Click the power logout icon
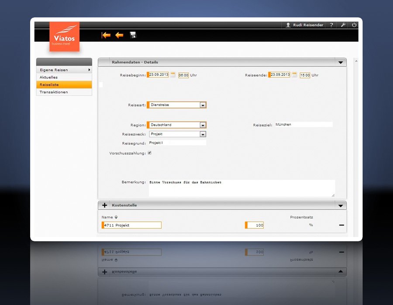The width and height of the screenshot is (393, 305). point(354,25)
